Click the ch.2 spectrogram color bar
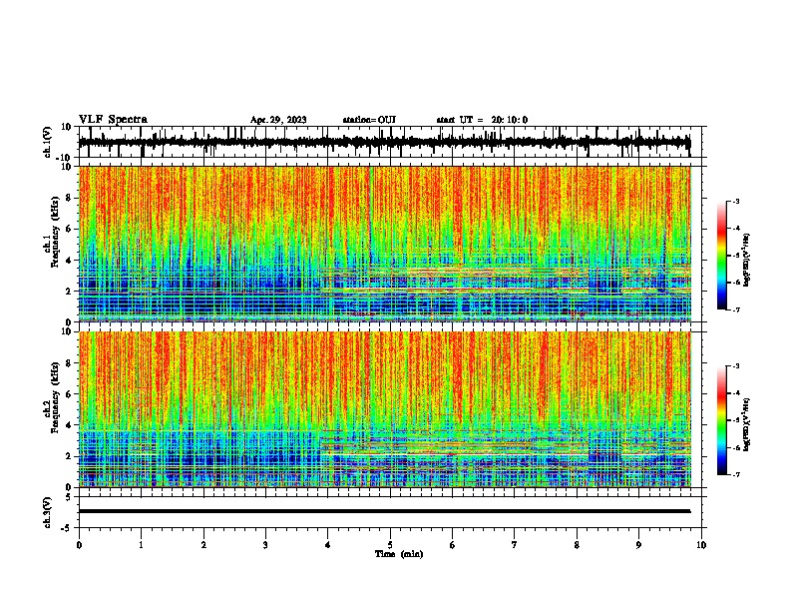 point(721,420)
